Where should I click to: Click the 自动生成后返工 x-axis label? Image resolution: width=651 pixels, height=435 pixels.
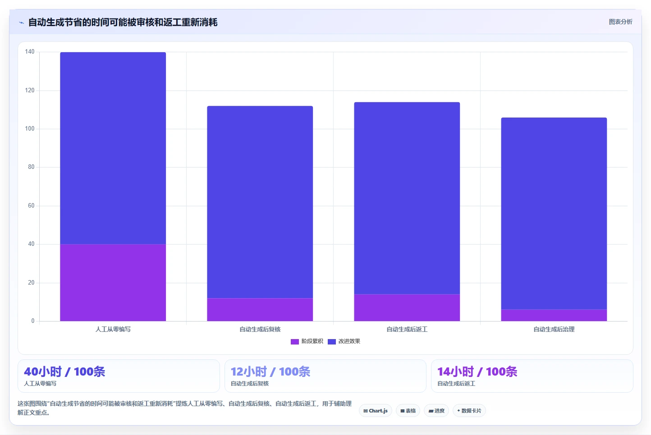[407, 329]
